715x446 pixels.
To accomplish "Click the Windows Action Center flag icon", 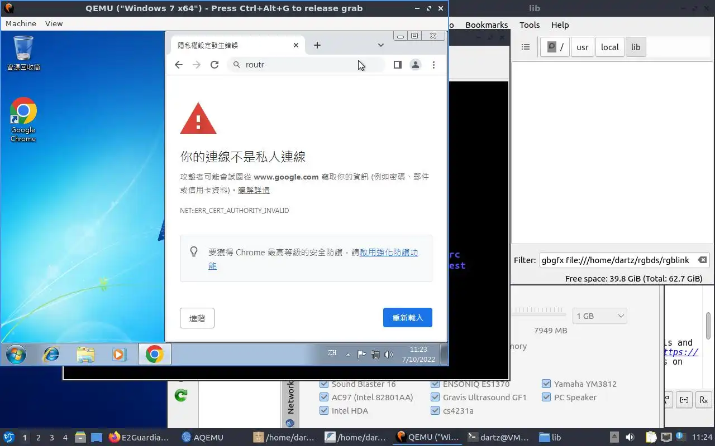I will [361, 354].
